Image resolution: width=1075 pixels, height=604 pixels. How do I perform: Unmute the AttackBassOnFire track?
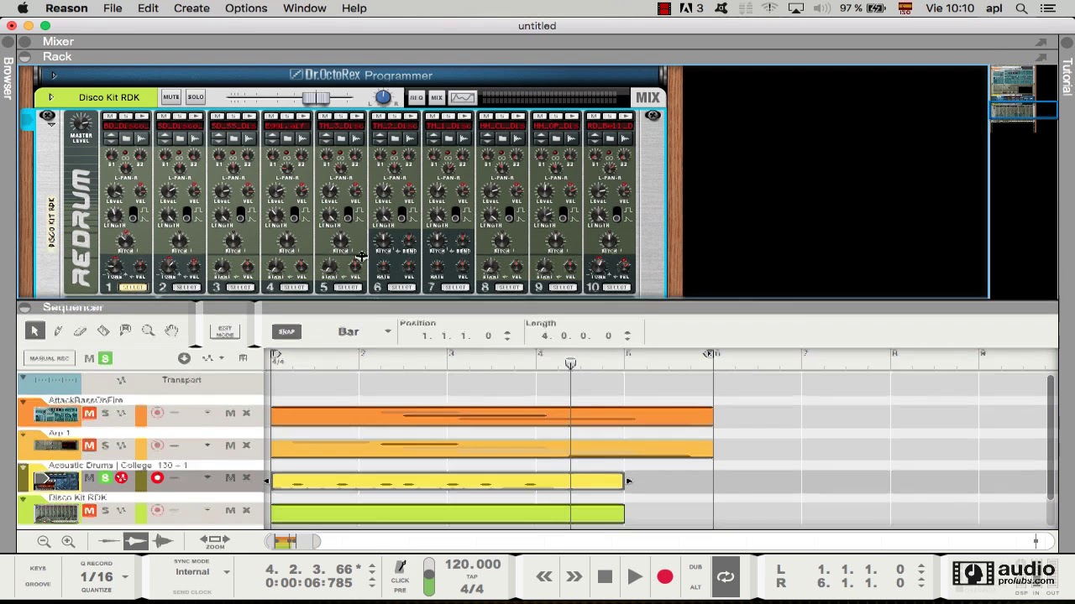pos(89,413)
